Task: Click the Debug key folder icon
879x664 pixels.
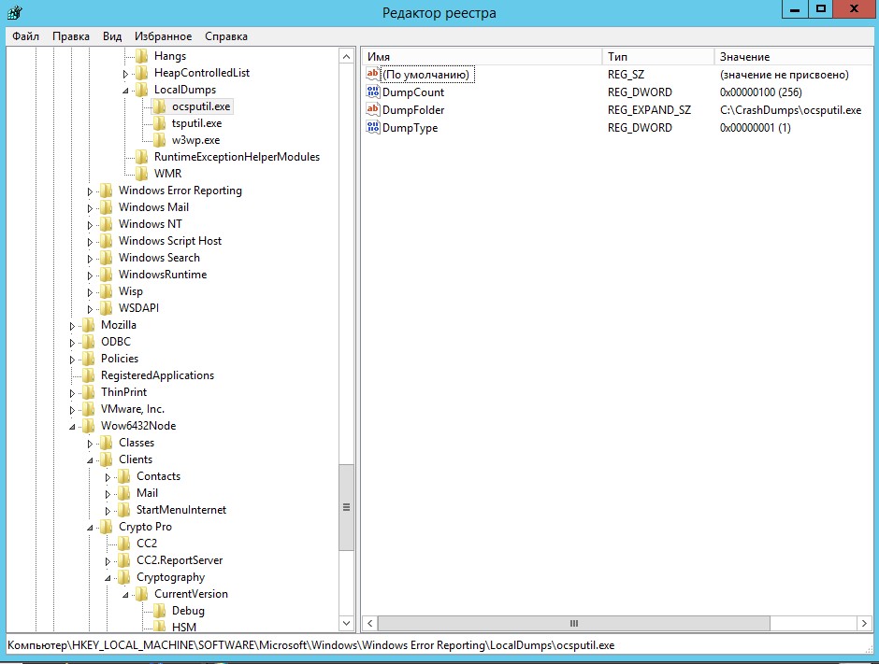Action: [x=160, y=610]
